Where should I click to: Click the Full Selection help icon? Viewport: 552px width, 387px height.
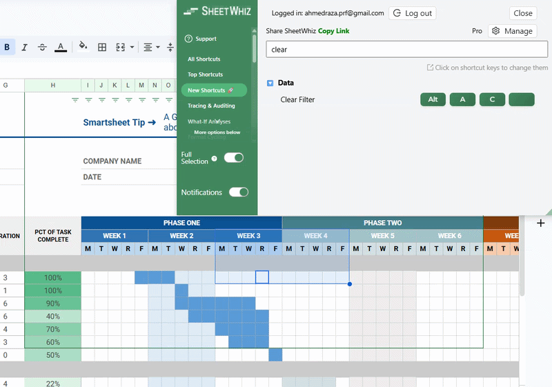point(214,159)
